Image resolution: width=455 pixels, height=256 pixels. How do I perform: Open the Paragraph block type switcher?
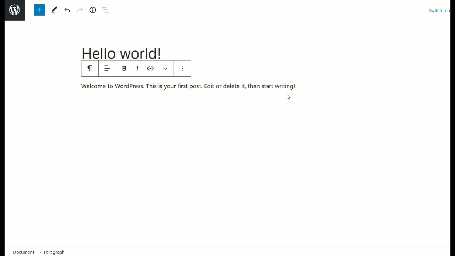click(90, 69)
